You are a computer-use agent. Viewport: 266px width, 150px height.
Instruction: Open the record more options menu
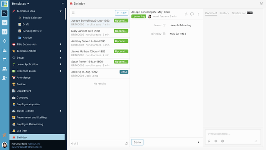[198, 14]
